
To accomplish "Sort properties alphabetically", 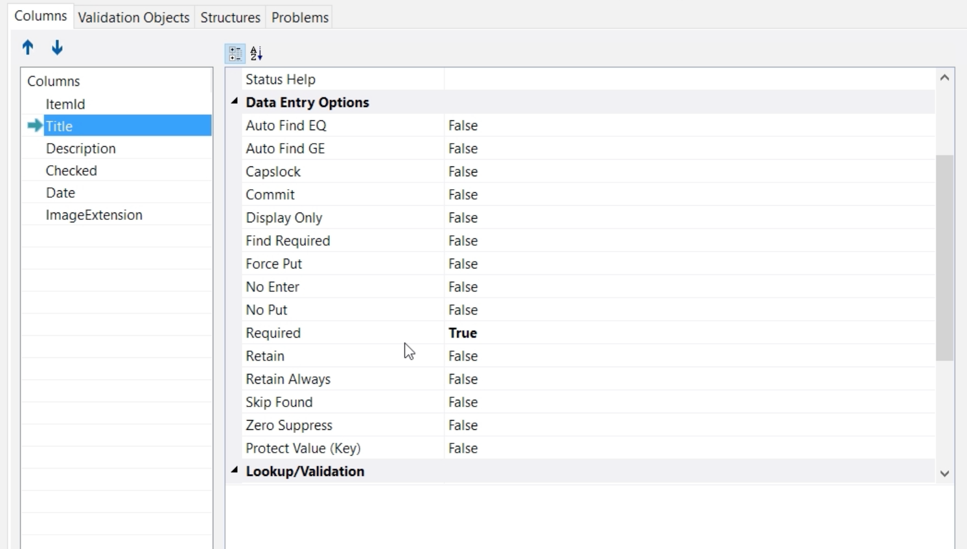I will (x=256, y=54).
